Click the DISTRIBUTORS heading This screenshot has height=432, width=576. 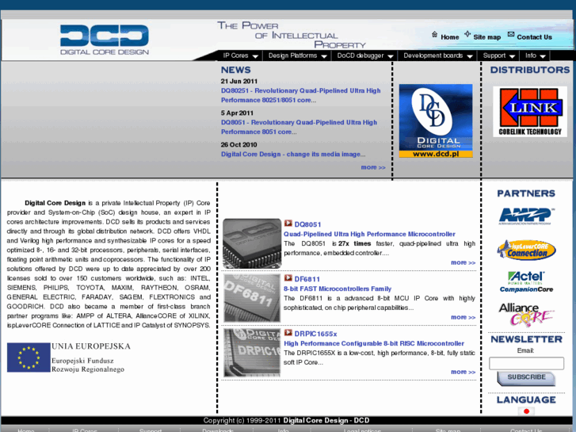coord(530,70)
